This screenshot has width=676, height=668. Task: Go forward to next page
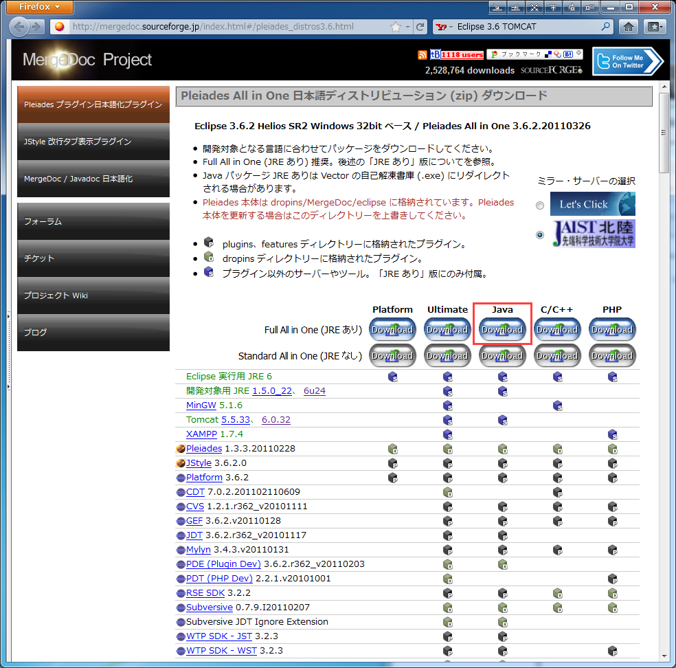pyautogui.click(x=37, y=27)
